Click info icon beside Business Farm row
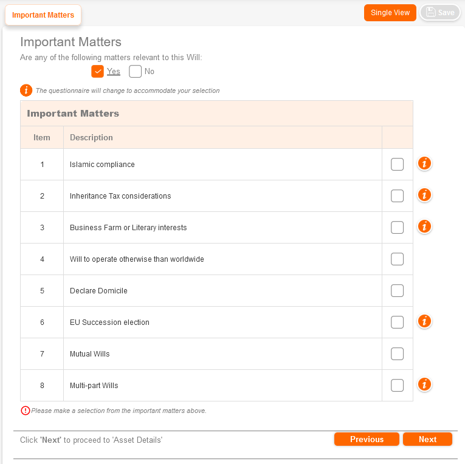The height and width of the screenshot is (464, 465). 425,227
